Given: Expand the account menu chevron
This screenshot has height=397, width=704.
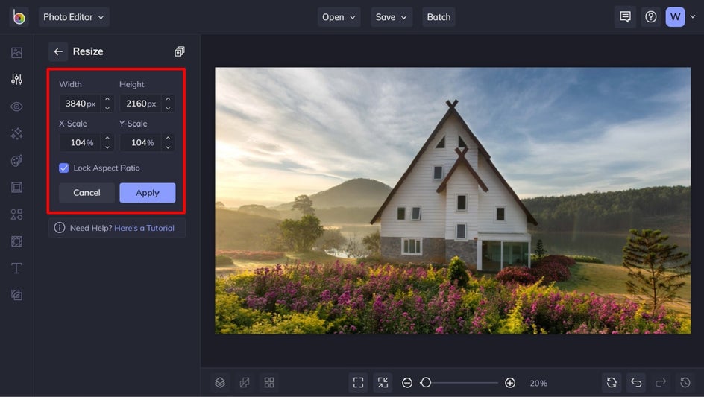Looking at the screenshot, I should point(693,16).
